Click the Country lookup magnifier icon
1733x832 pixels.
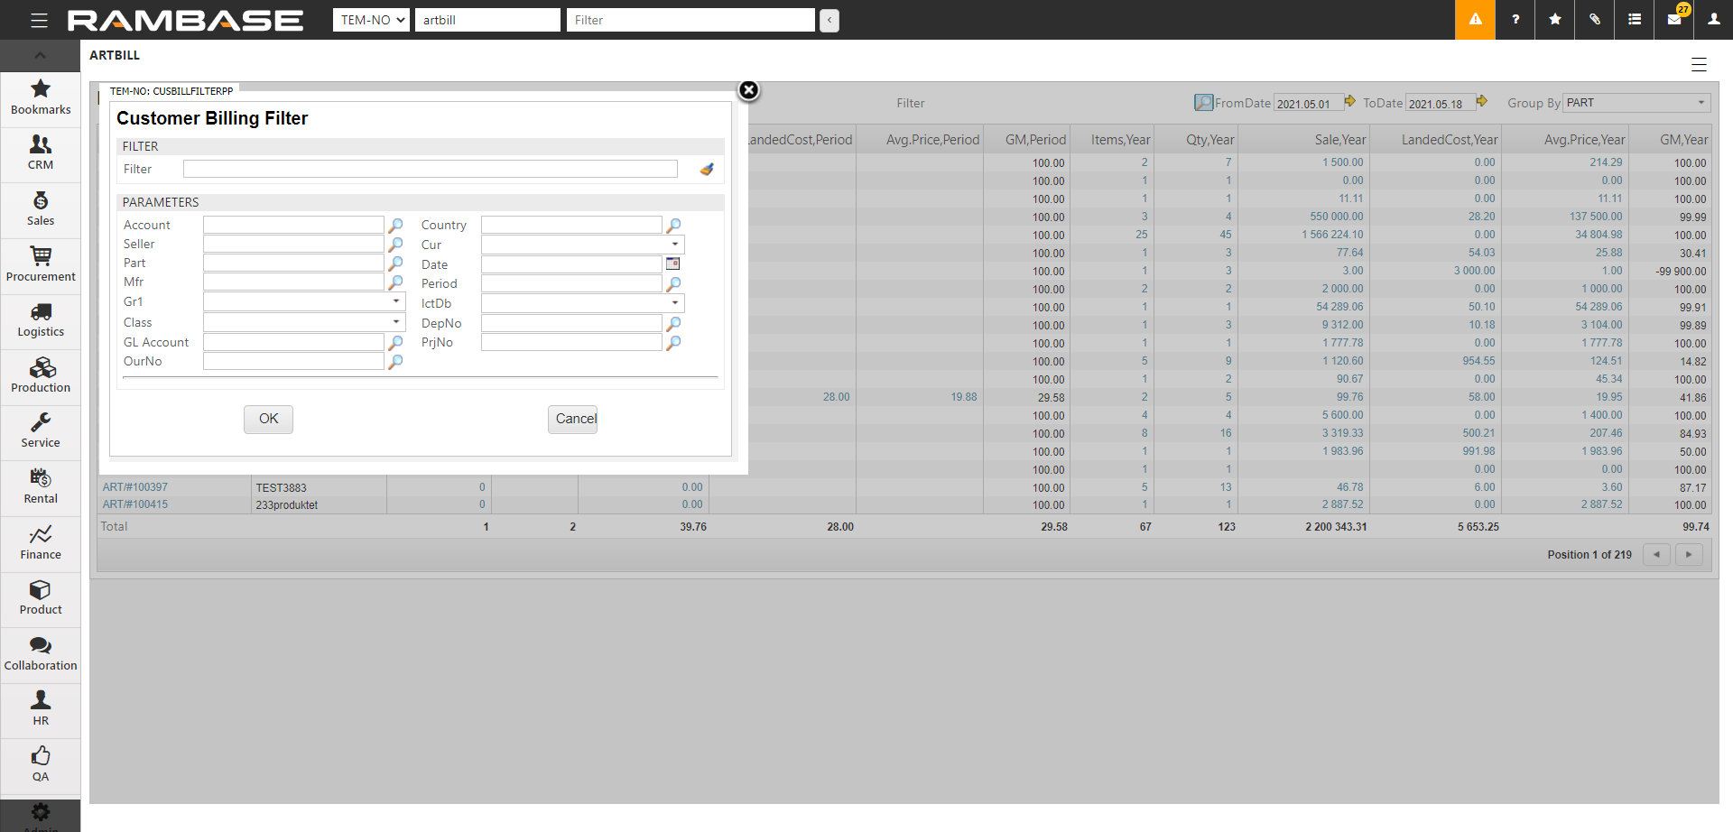[x=673, y=225]
